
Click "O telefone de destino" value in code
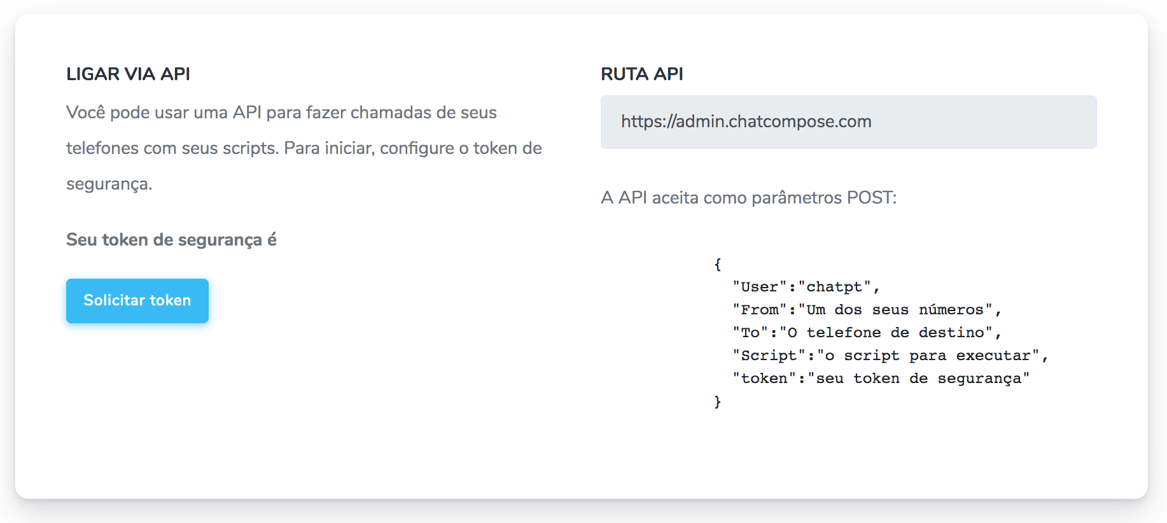pos(886,333)
